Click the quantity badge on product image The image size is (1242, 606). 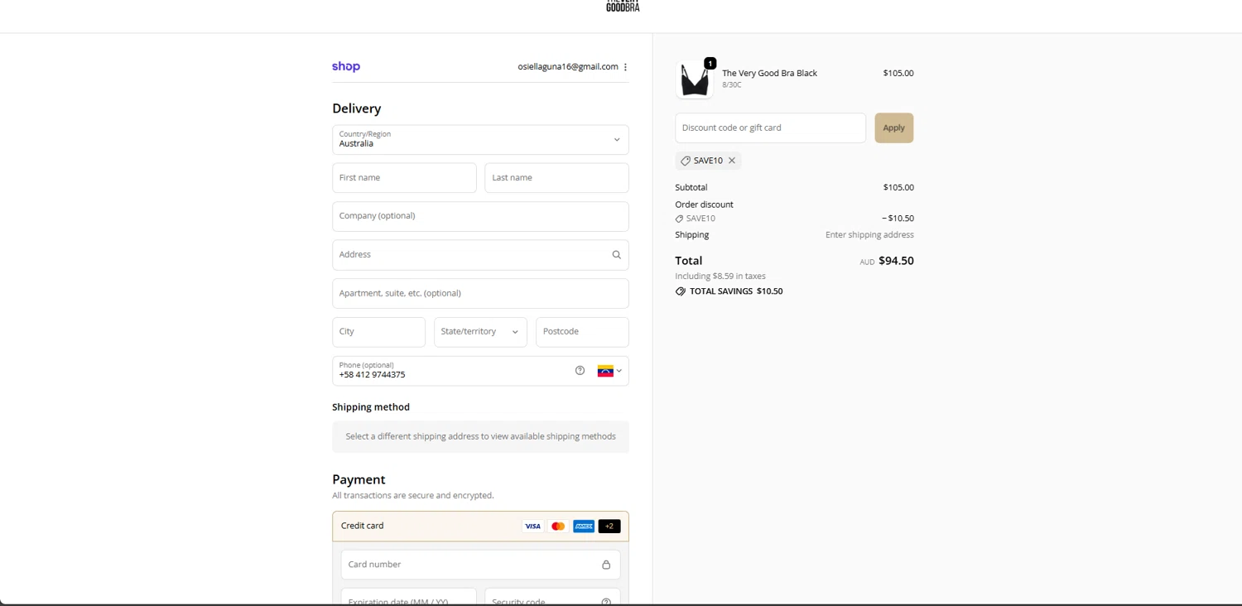tap(710, 64)
